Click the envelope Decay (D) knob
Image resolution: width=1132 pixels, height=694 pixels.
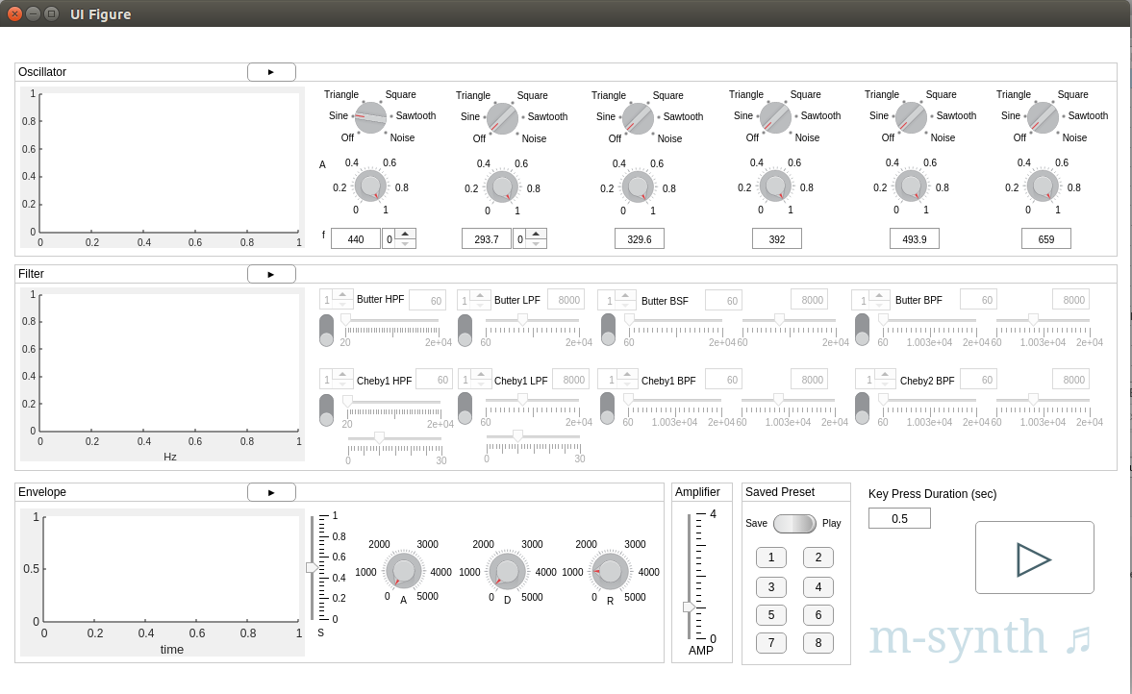click(508, 571)
